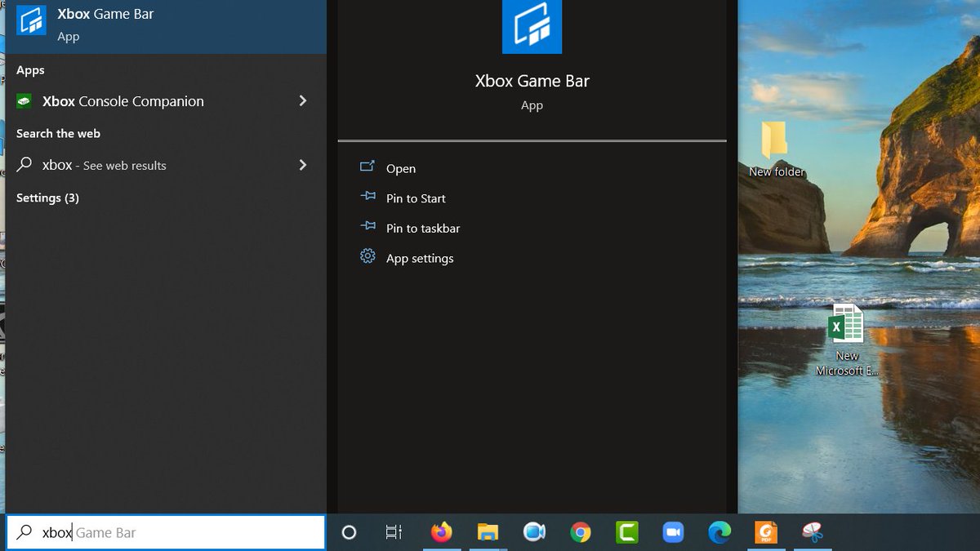Screen dimensions: 980x551
Task: Click the Open action icon
Action: coord(367,167)
